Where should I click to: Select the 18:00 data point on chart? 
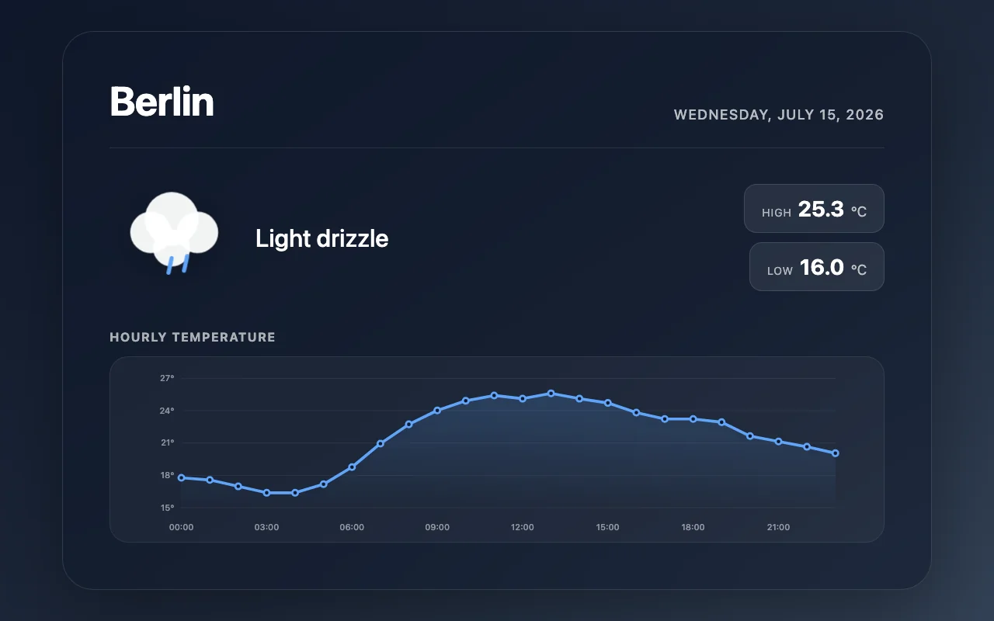[693, 419]
